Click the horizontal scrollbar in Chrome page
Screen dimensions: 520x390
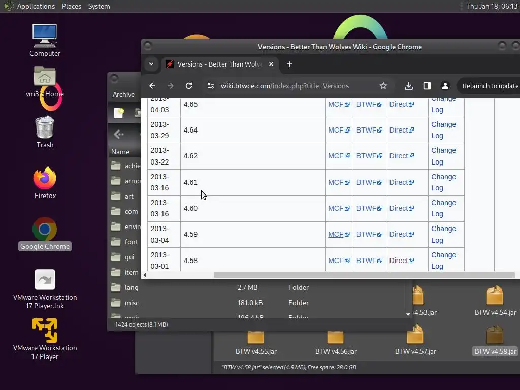[364, 275]
